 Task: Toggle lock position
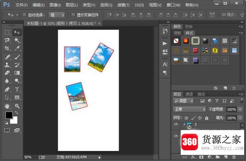tap(200, 118)
